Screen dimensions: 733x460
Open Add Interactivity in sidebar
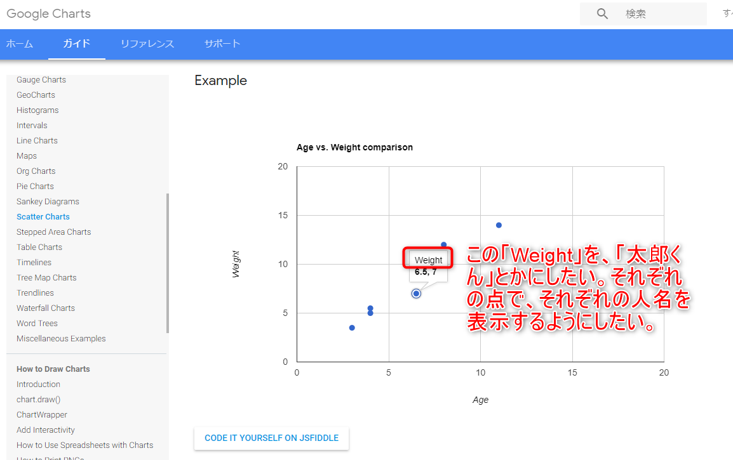[x=46, y=430]
